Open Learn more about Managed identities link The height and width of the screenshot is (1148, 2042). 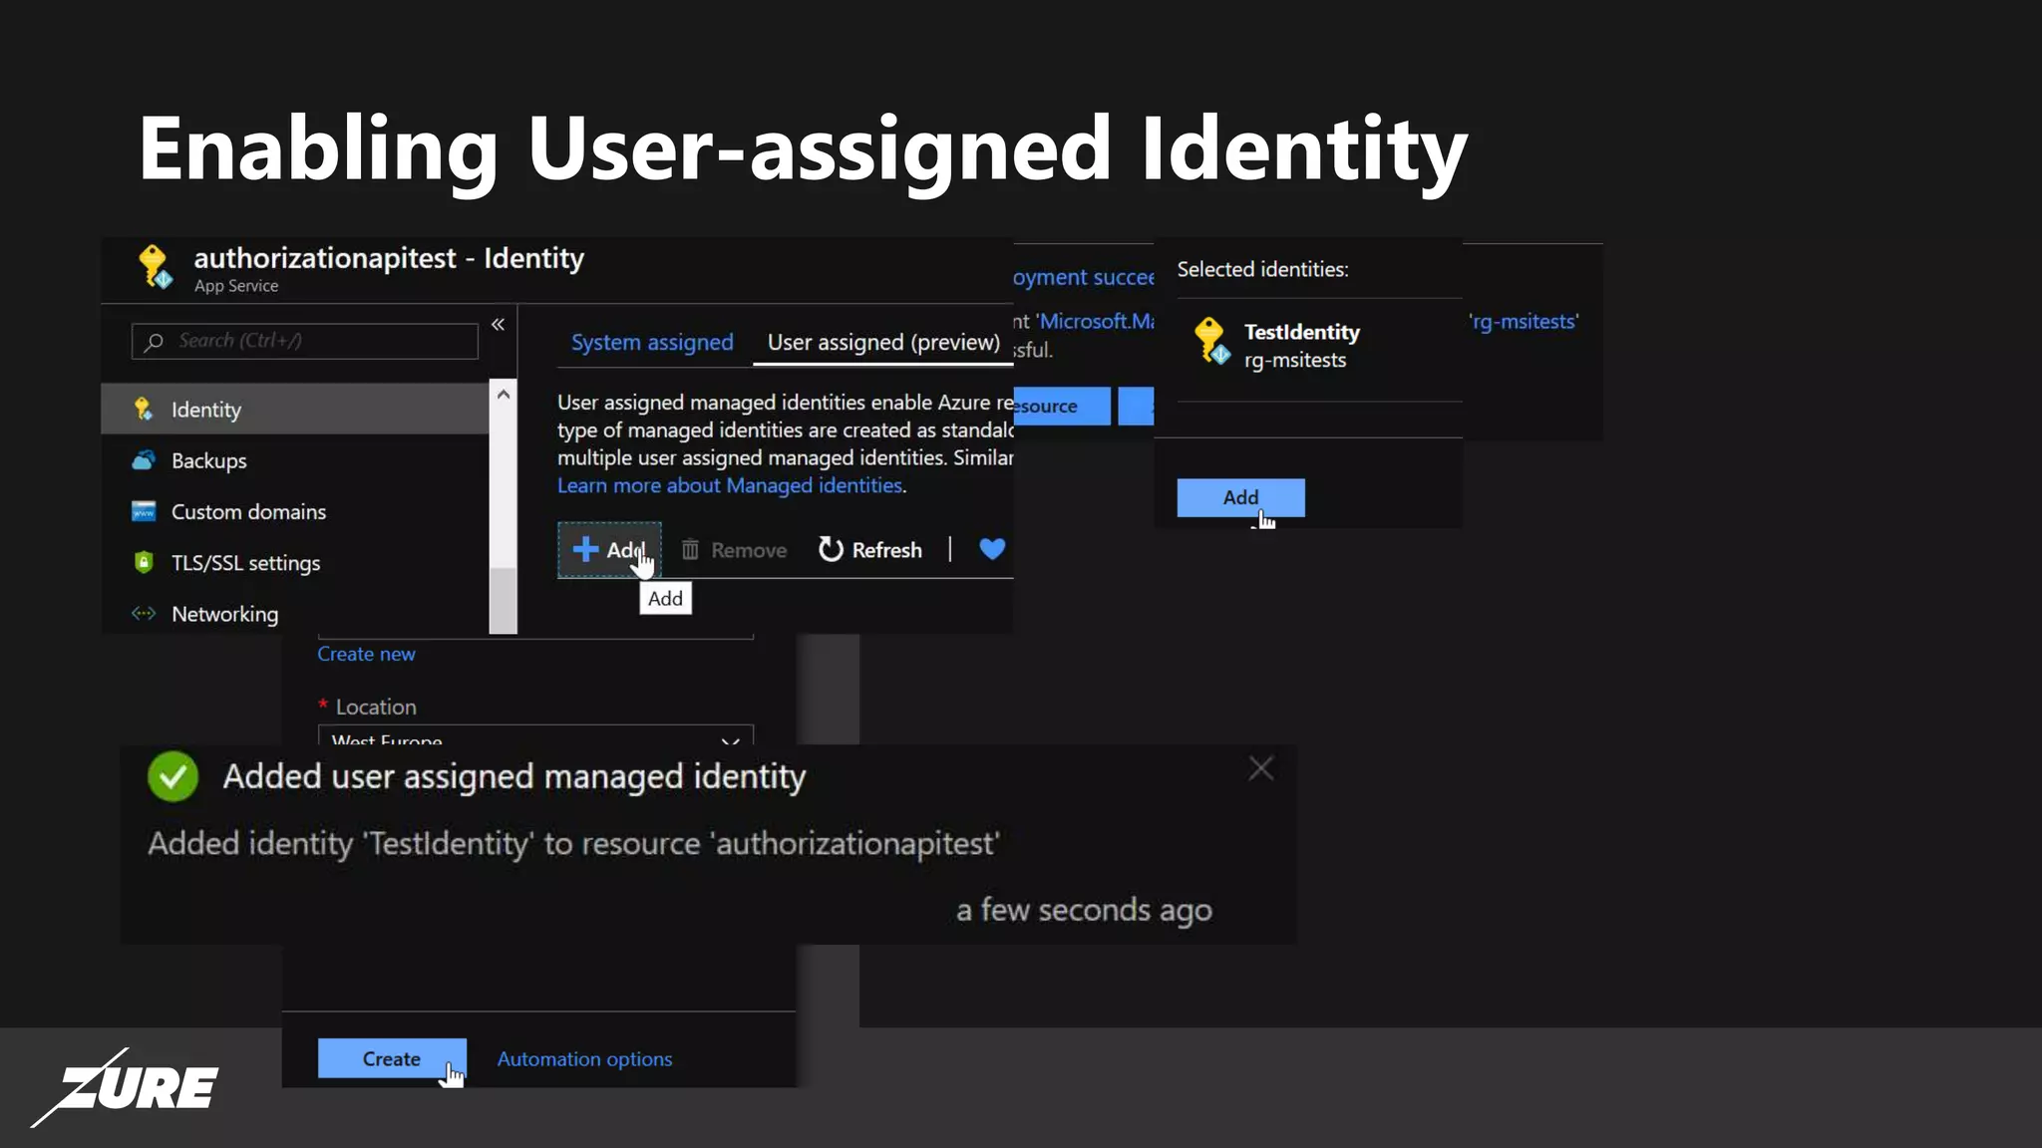(730, 485)
